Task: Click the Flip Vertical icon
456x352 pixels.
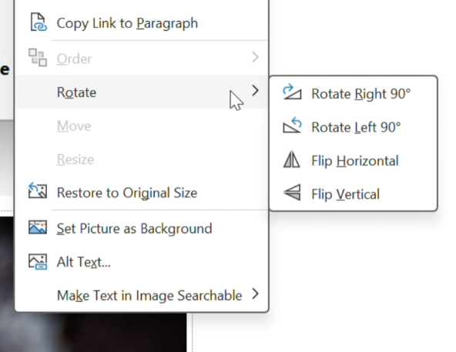Action: pos(292,193)
